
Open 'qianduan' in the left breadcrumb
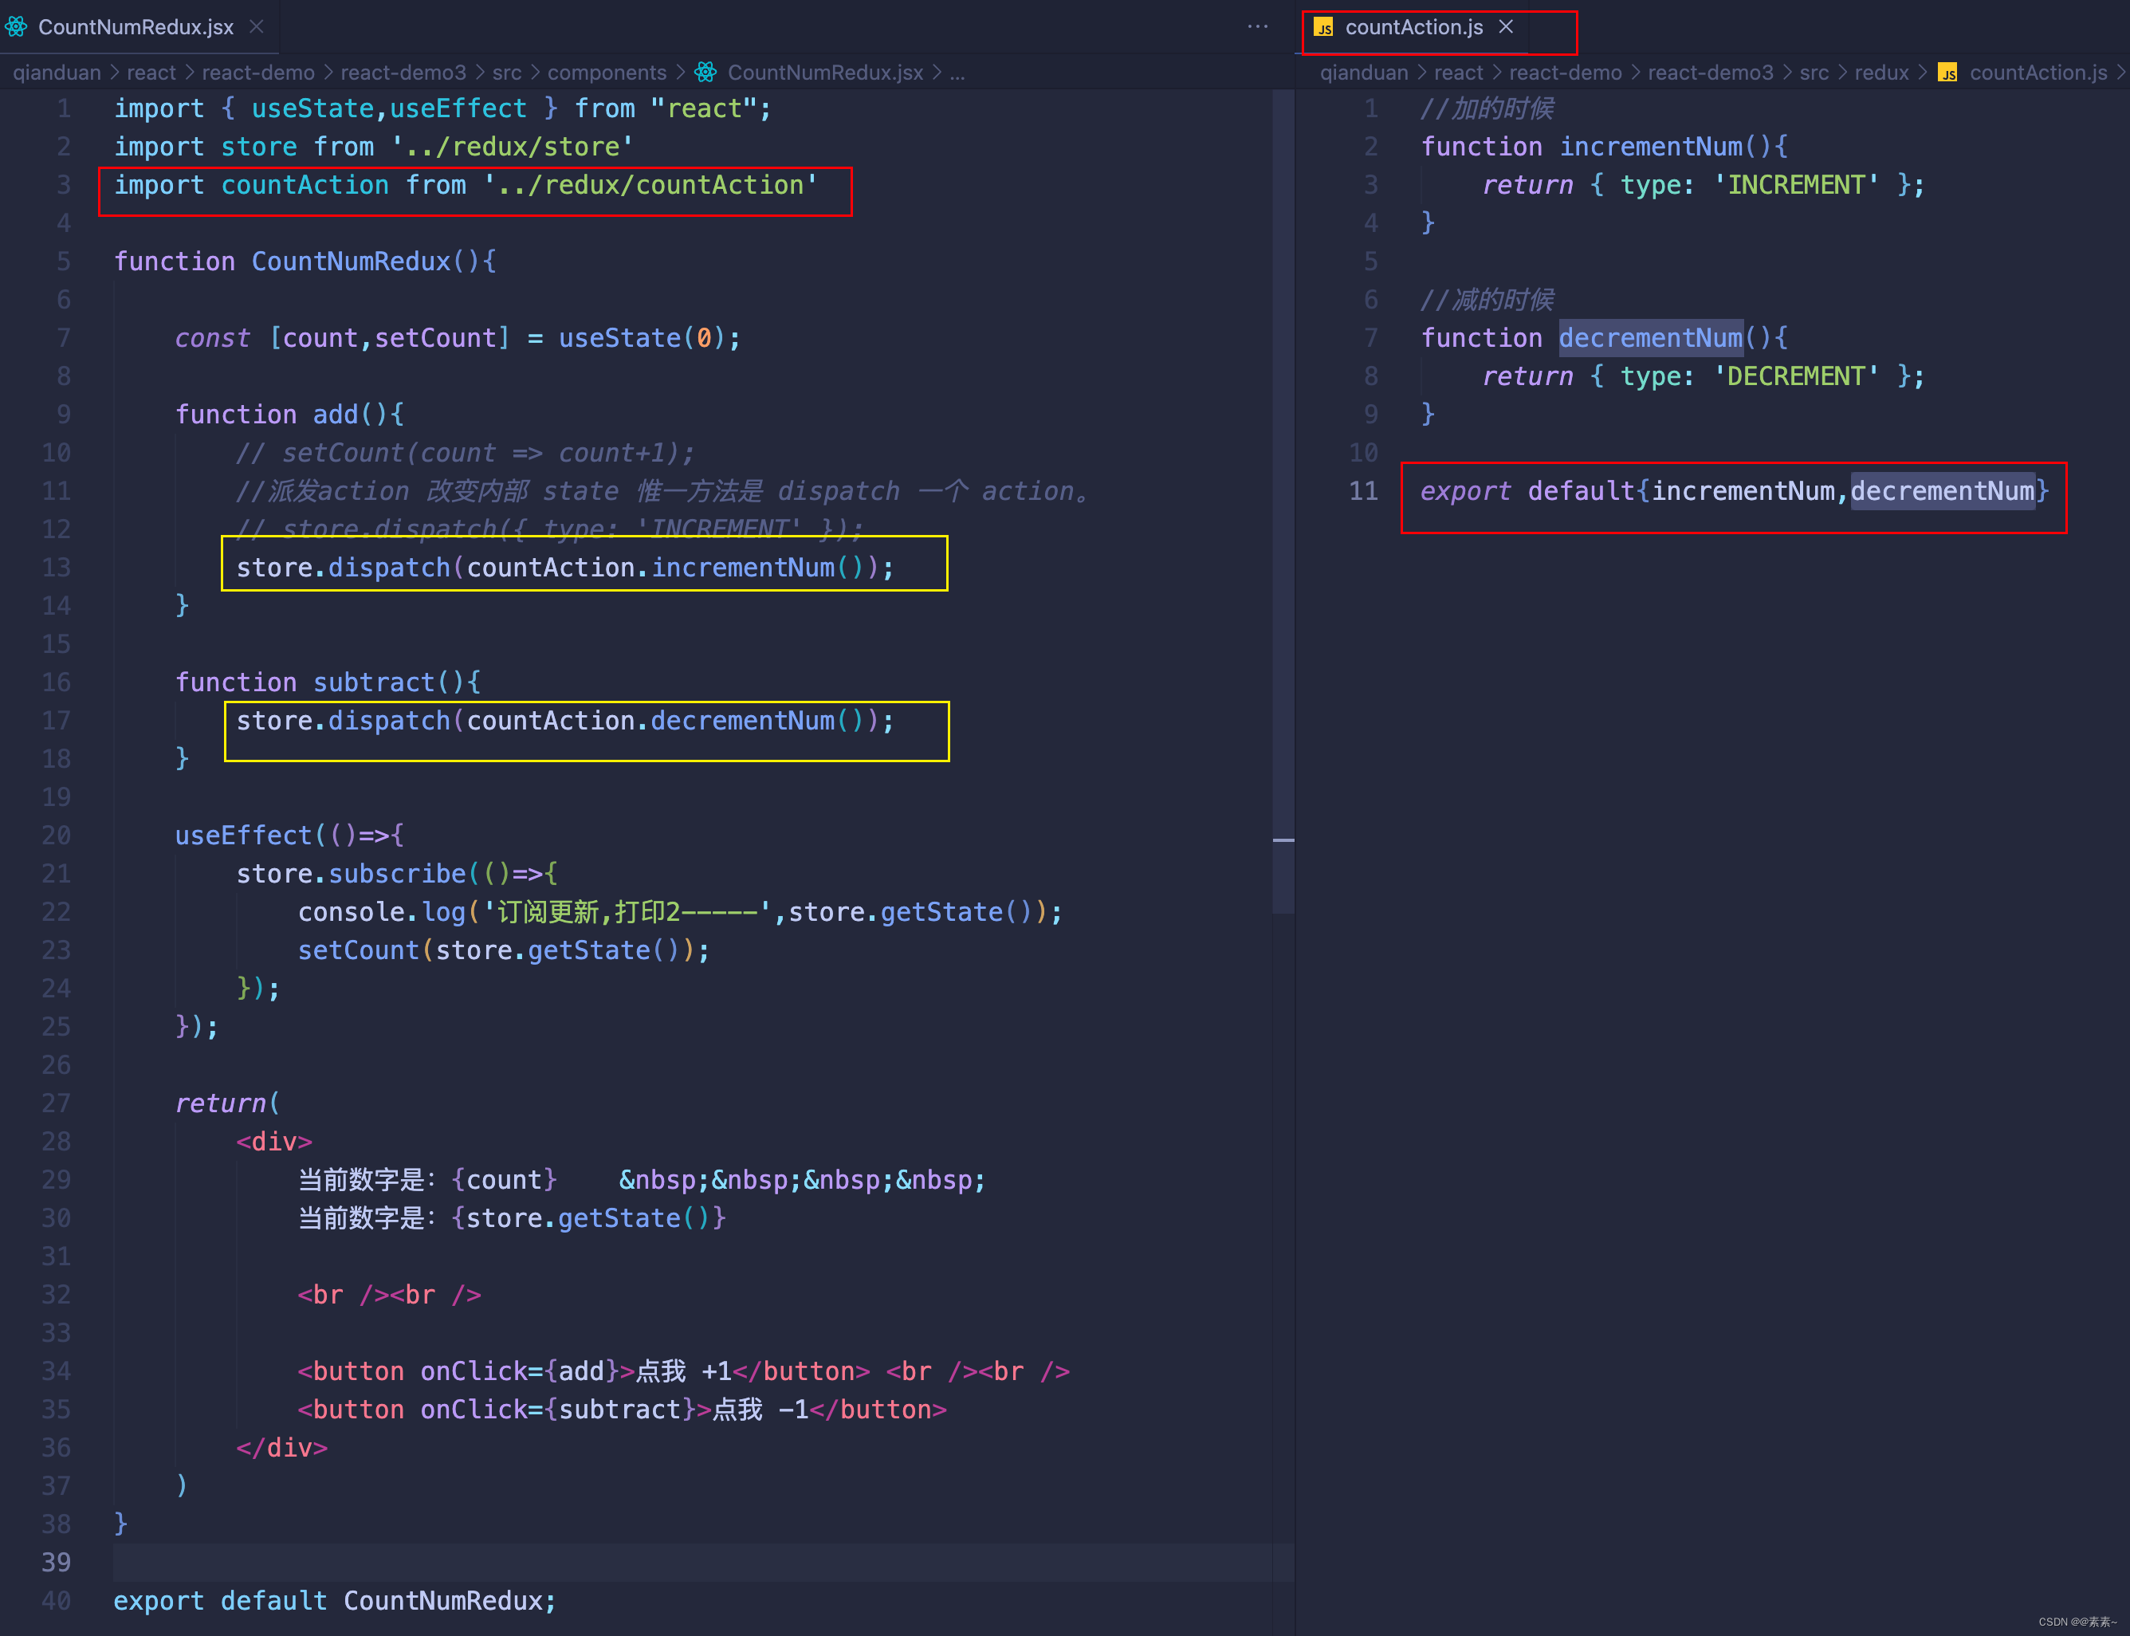coord(57,72)
